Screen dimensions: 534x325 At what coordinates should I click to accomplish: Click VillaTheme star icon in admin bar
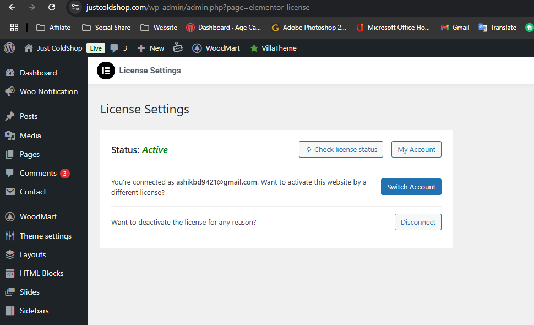pyautogui.click(x=254, y=48)
